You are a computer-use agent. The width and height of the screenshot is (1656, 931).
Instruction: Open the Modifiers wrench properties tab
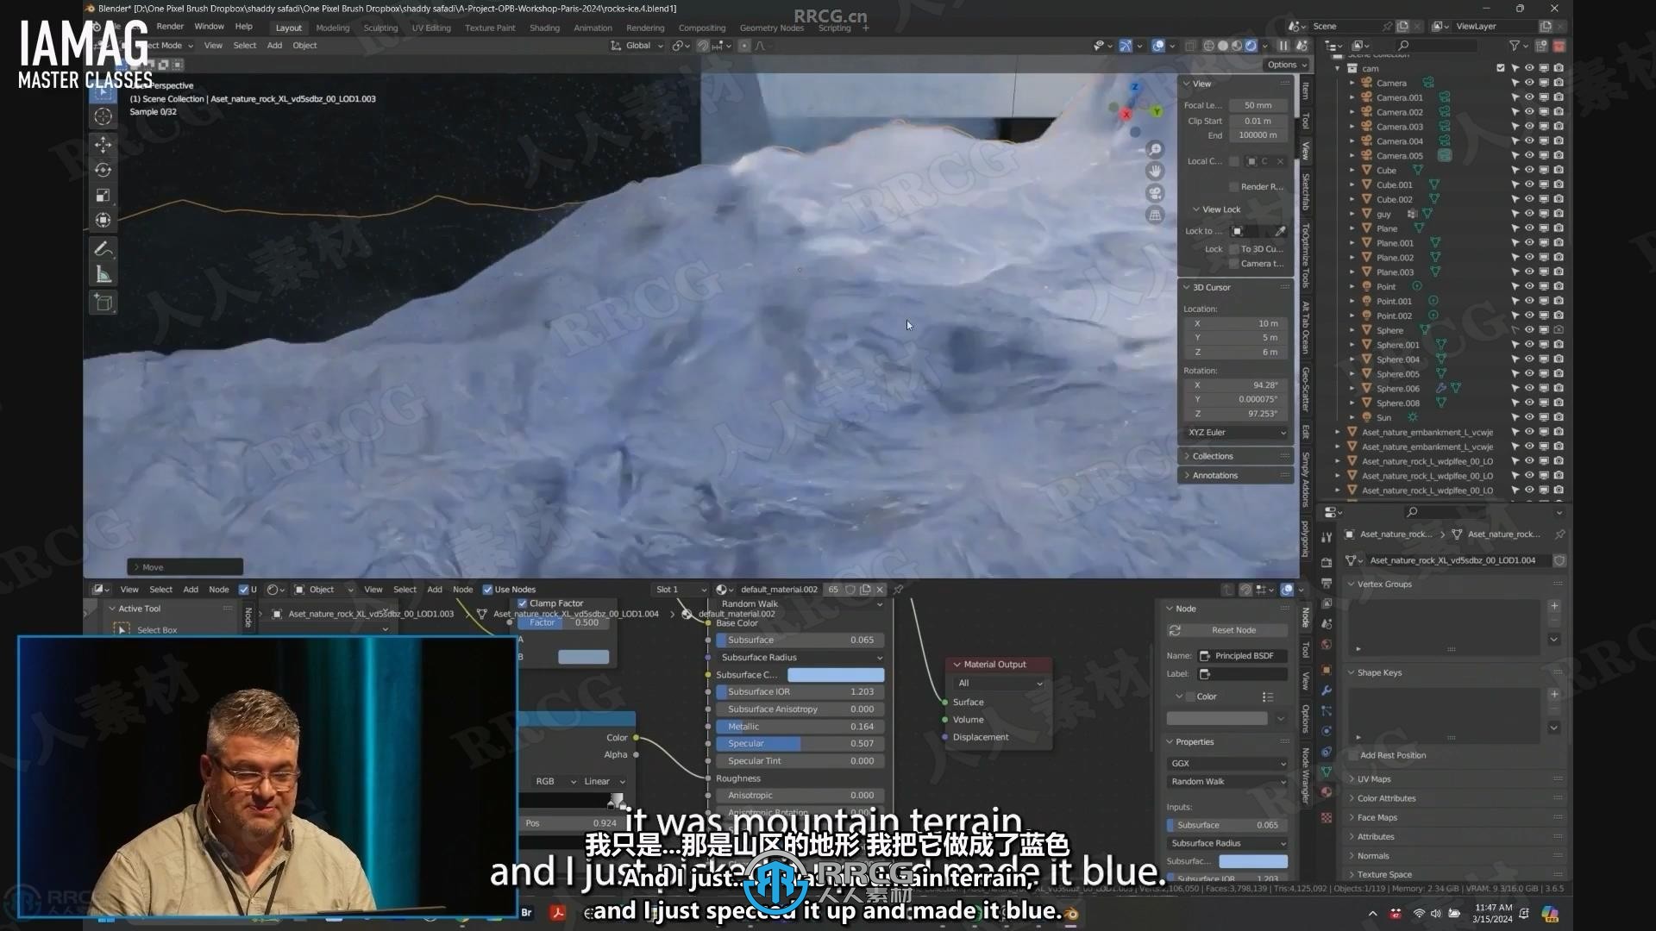[1327, 690]
